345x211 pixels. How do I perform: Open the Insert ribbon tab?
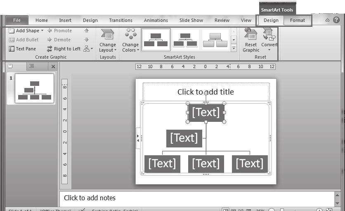coord(65,20)
